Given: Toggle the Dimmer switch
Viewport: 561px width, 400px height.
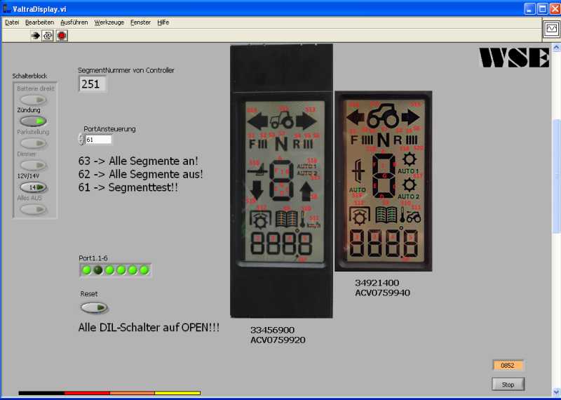Looking at the screenshot, I should 33,165.
